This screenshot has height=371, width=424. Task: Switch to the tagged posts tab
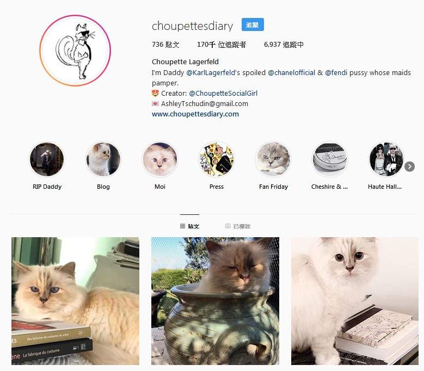pos(238,226)
